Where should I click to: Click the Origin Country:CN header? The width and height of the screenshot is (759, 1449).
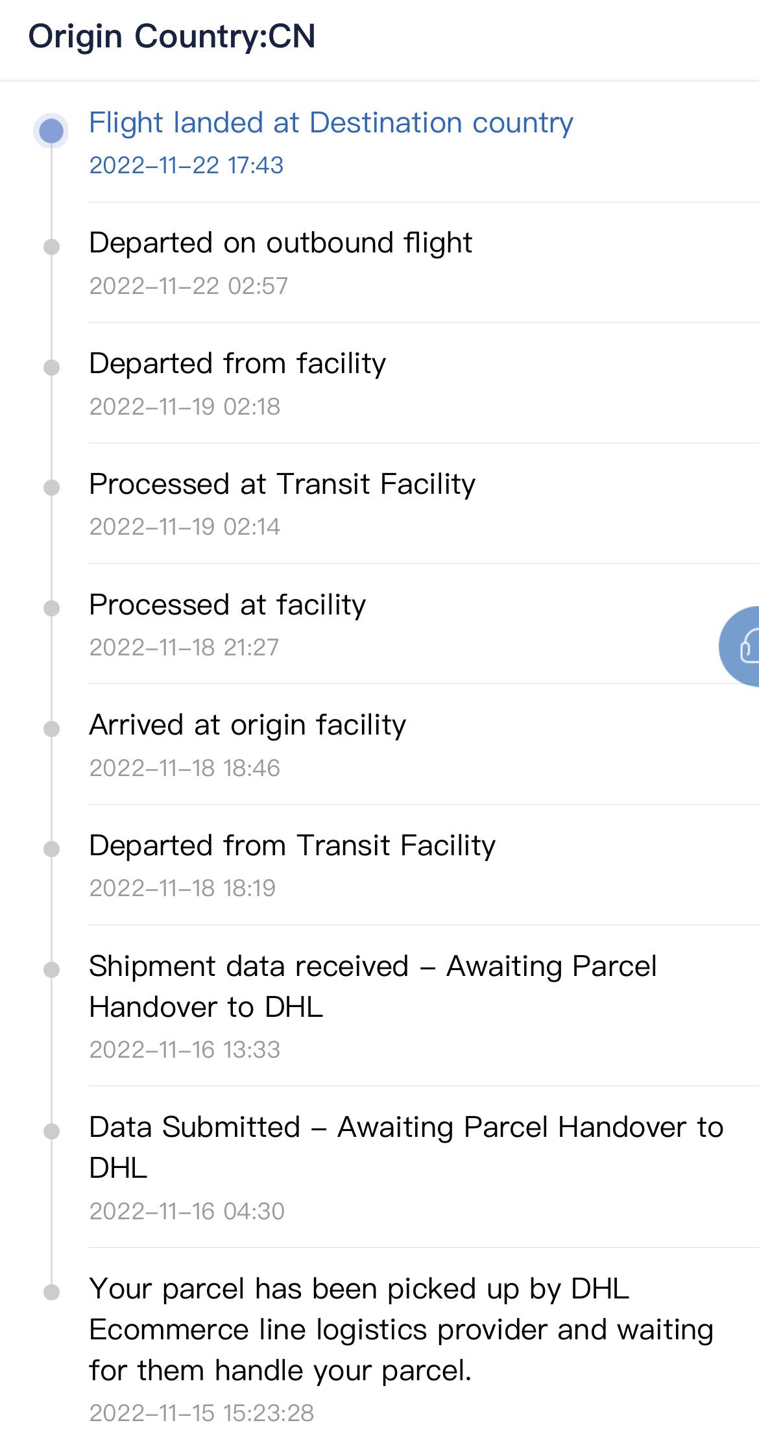[x=172, y=36]
